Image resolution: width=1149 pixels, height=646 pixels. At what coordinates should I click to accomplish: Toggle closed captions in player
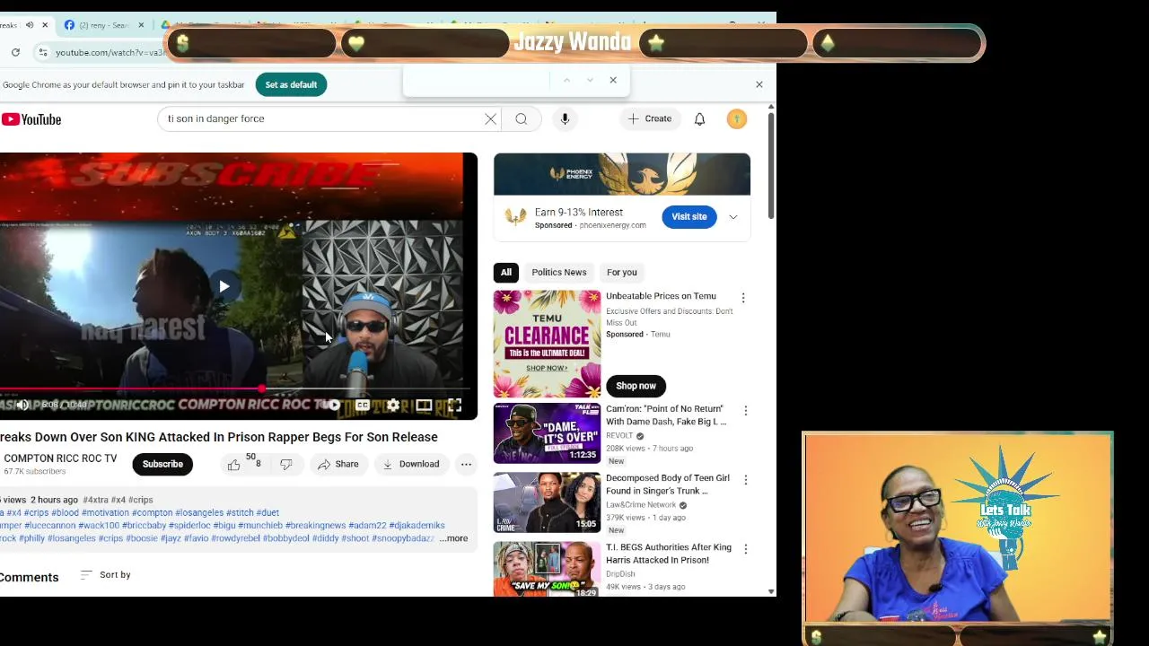363,405
